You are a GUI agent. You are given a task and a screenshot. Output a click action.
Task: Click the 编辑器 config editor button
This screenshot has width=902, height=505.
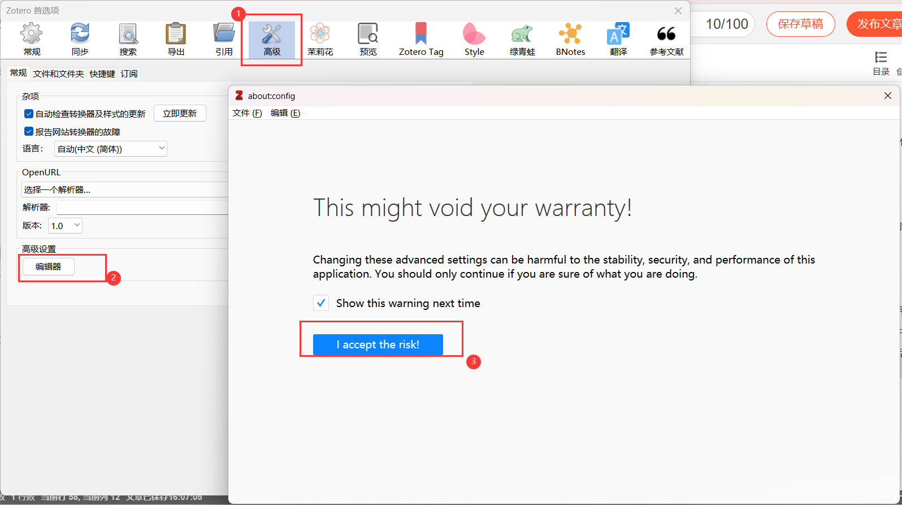coord(48,266)
